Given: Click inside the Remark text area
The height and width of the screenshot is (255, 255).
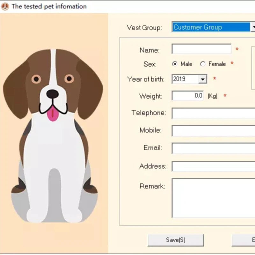Looking at the screenshot, I should click(x=214, y=198).
